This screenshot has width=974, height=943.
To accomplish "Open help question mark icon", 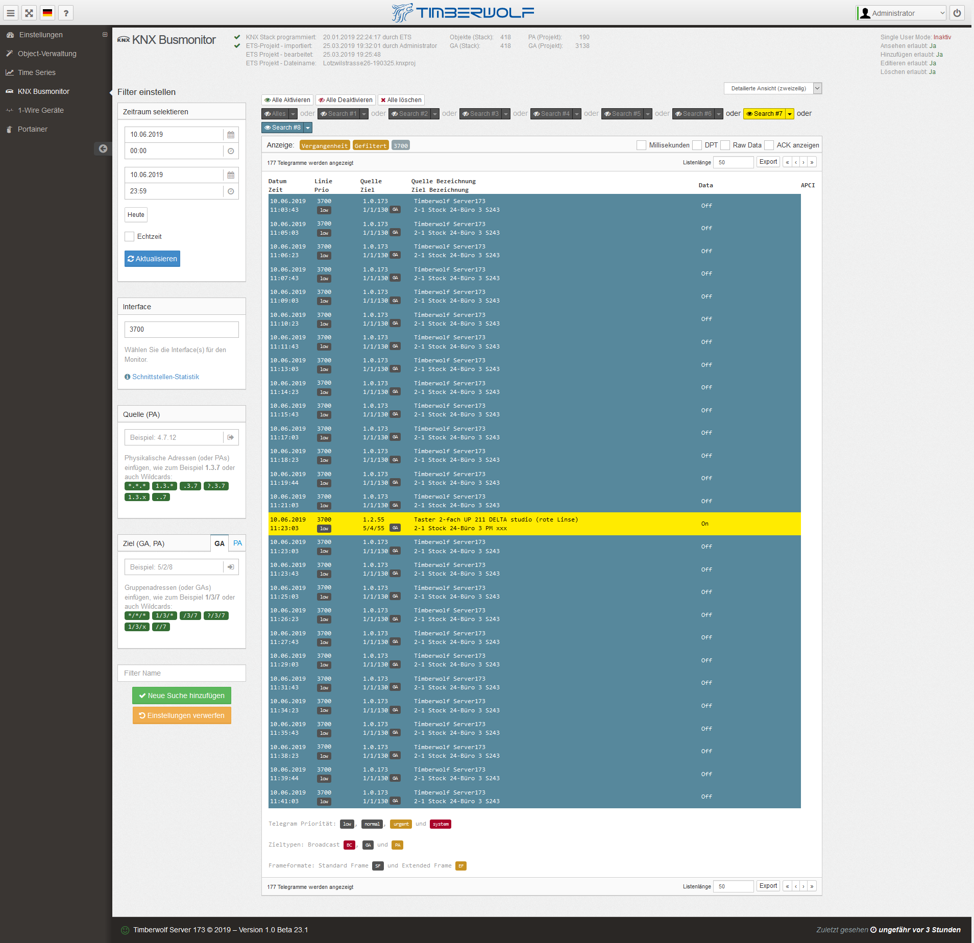I will pyautogui.click(x=66, y=13).
